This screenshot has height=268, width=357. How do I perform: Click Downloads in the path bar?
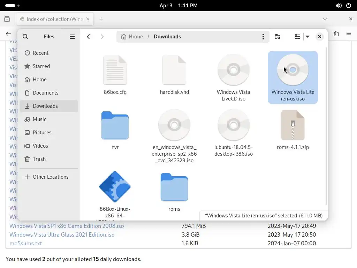[167, 36]
